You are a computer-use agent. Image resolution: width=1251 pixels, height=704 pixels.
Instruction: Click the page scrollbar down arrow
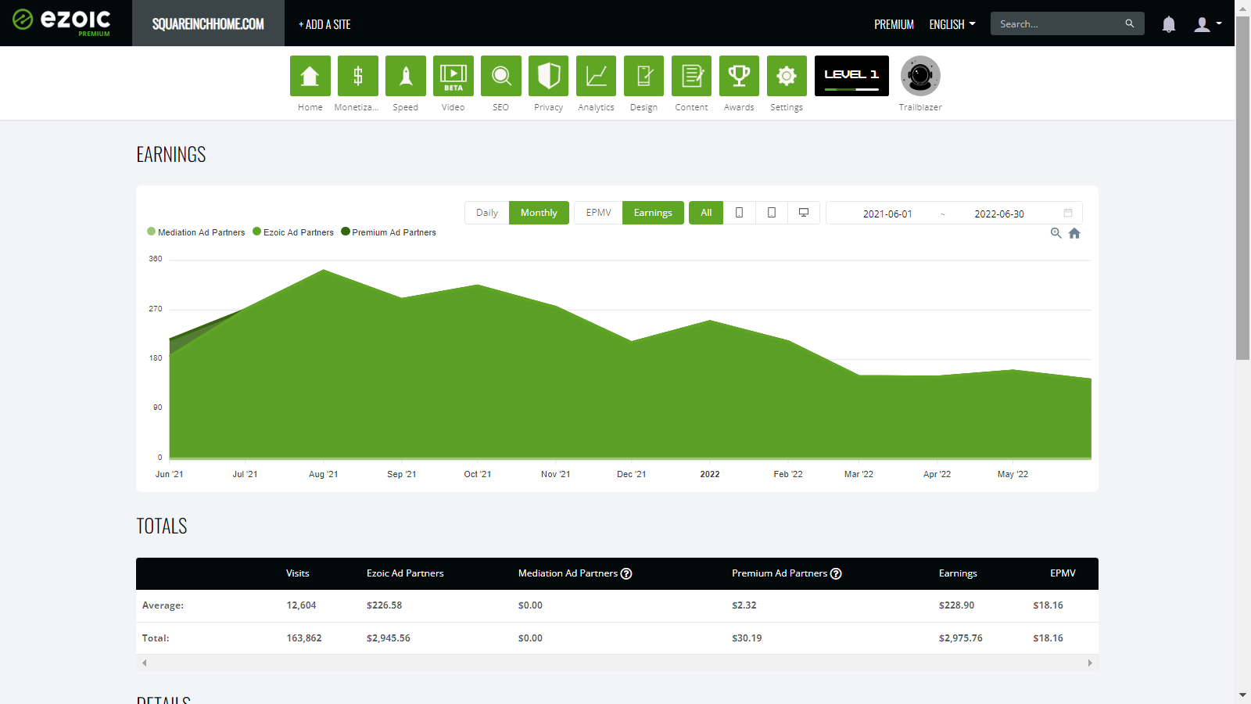pos(1243,695)
